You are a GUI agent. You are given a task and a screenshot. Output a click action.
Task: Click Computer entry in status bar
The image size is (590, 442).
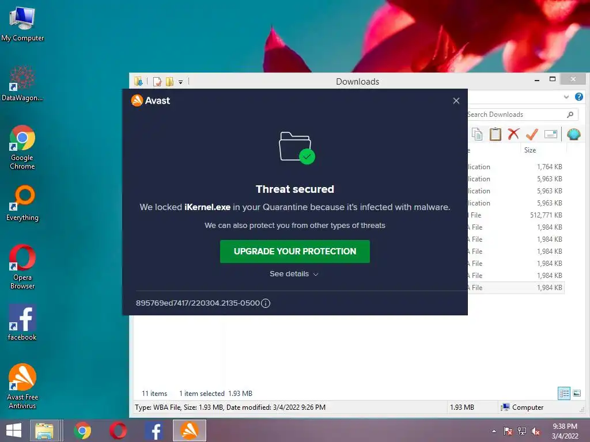(522, 407)
